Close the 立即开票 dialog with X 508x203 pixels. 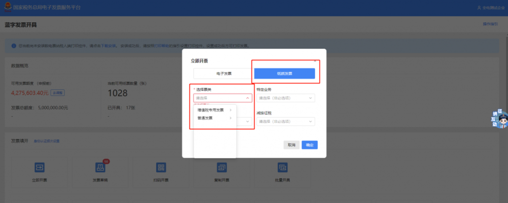coord(315,61)
